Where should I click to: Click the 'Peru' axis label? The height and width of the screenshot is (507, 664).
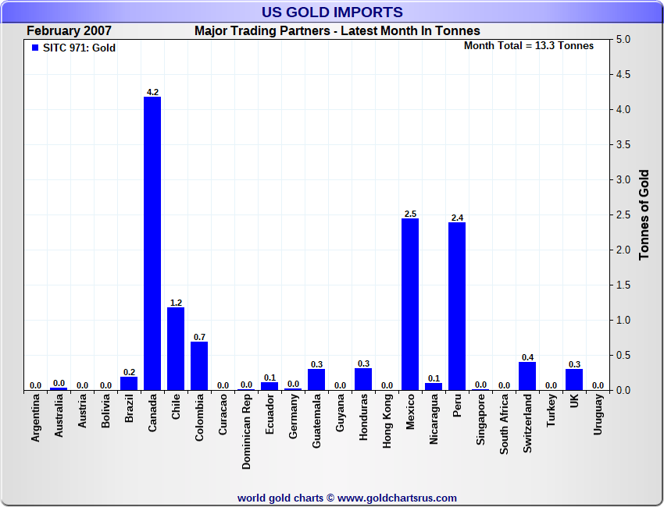[x=457, y=406]
